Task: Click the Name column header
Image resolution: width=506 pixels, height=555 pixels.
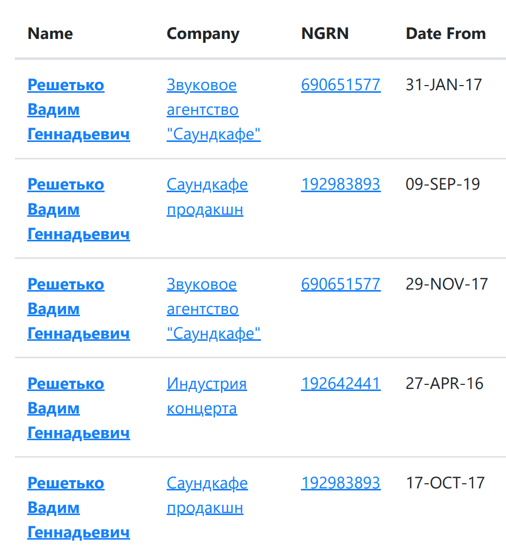Action: point(50,34)
